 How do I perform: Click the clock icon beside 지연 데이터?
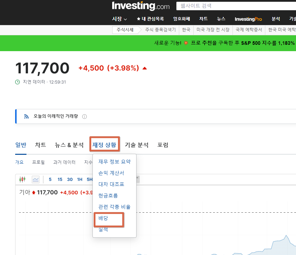pos(17,81)
